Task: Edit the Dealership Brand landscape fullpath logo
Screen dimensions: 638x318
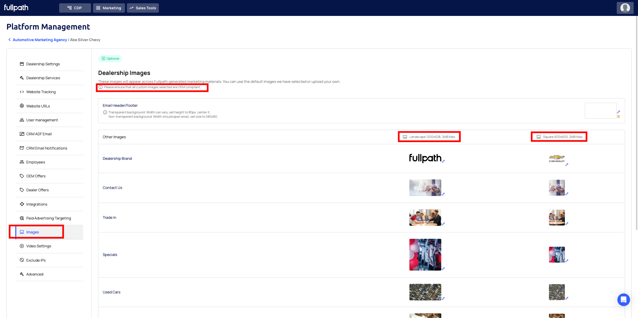Action: (x=443, y=161)
